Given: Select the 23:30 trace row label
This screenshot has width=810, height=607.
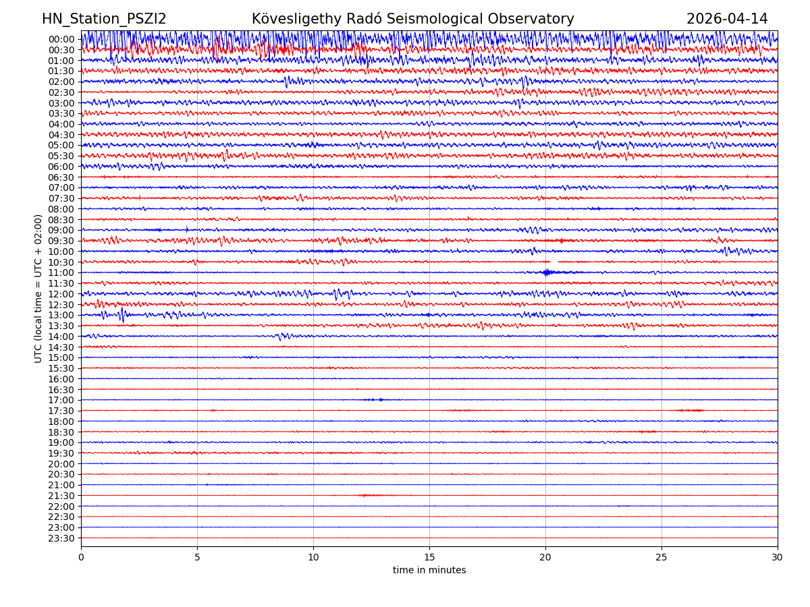Looking at the screenshot, I should [61, 538].
